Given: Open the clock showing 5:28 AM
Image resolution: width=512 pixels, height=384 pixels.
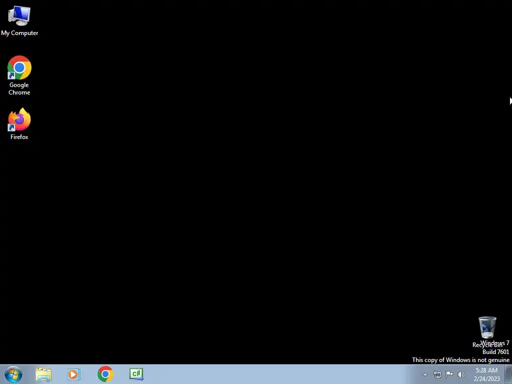Looking at the screenshot, I should (x=486, y=374).
